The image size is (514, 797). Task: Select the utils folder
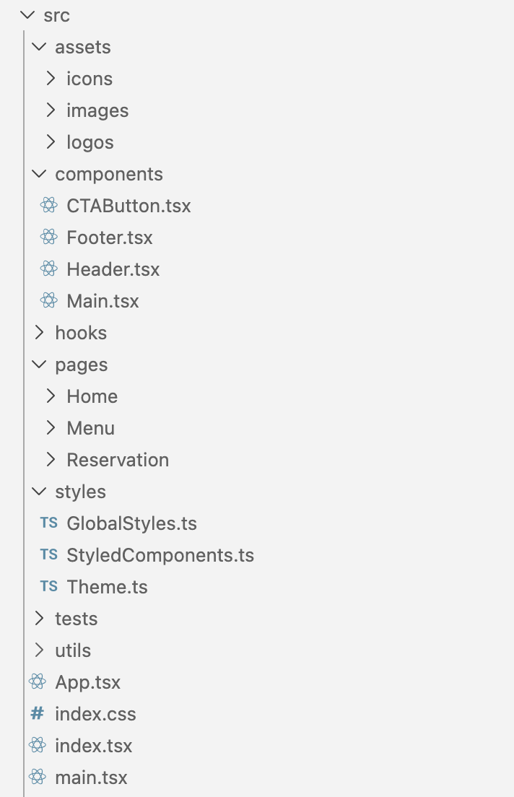coord(73,650)
